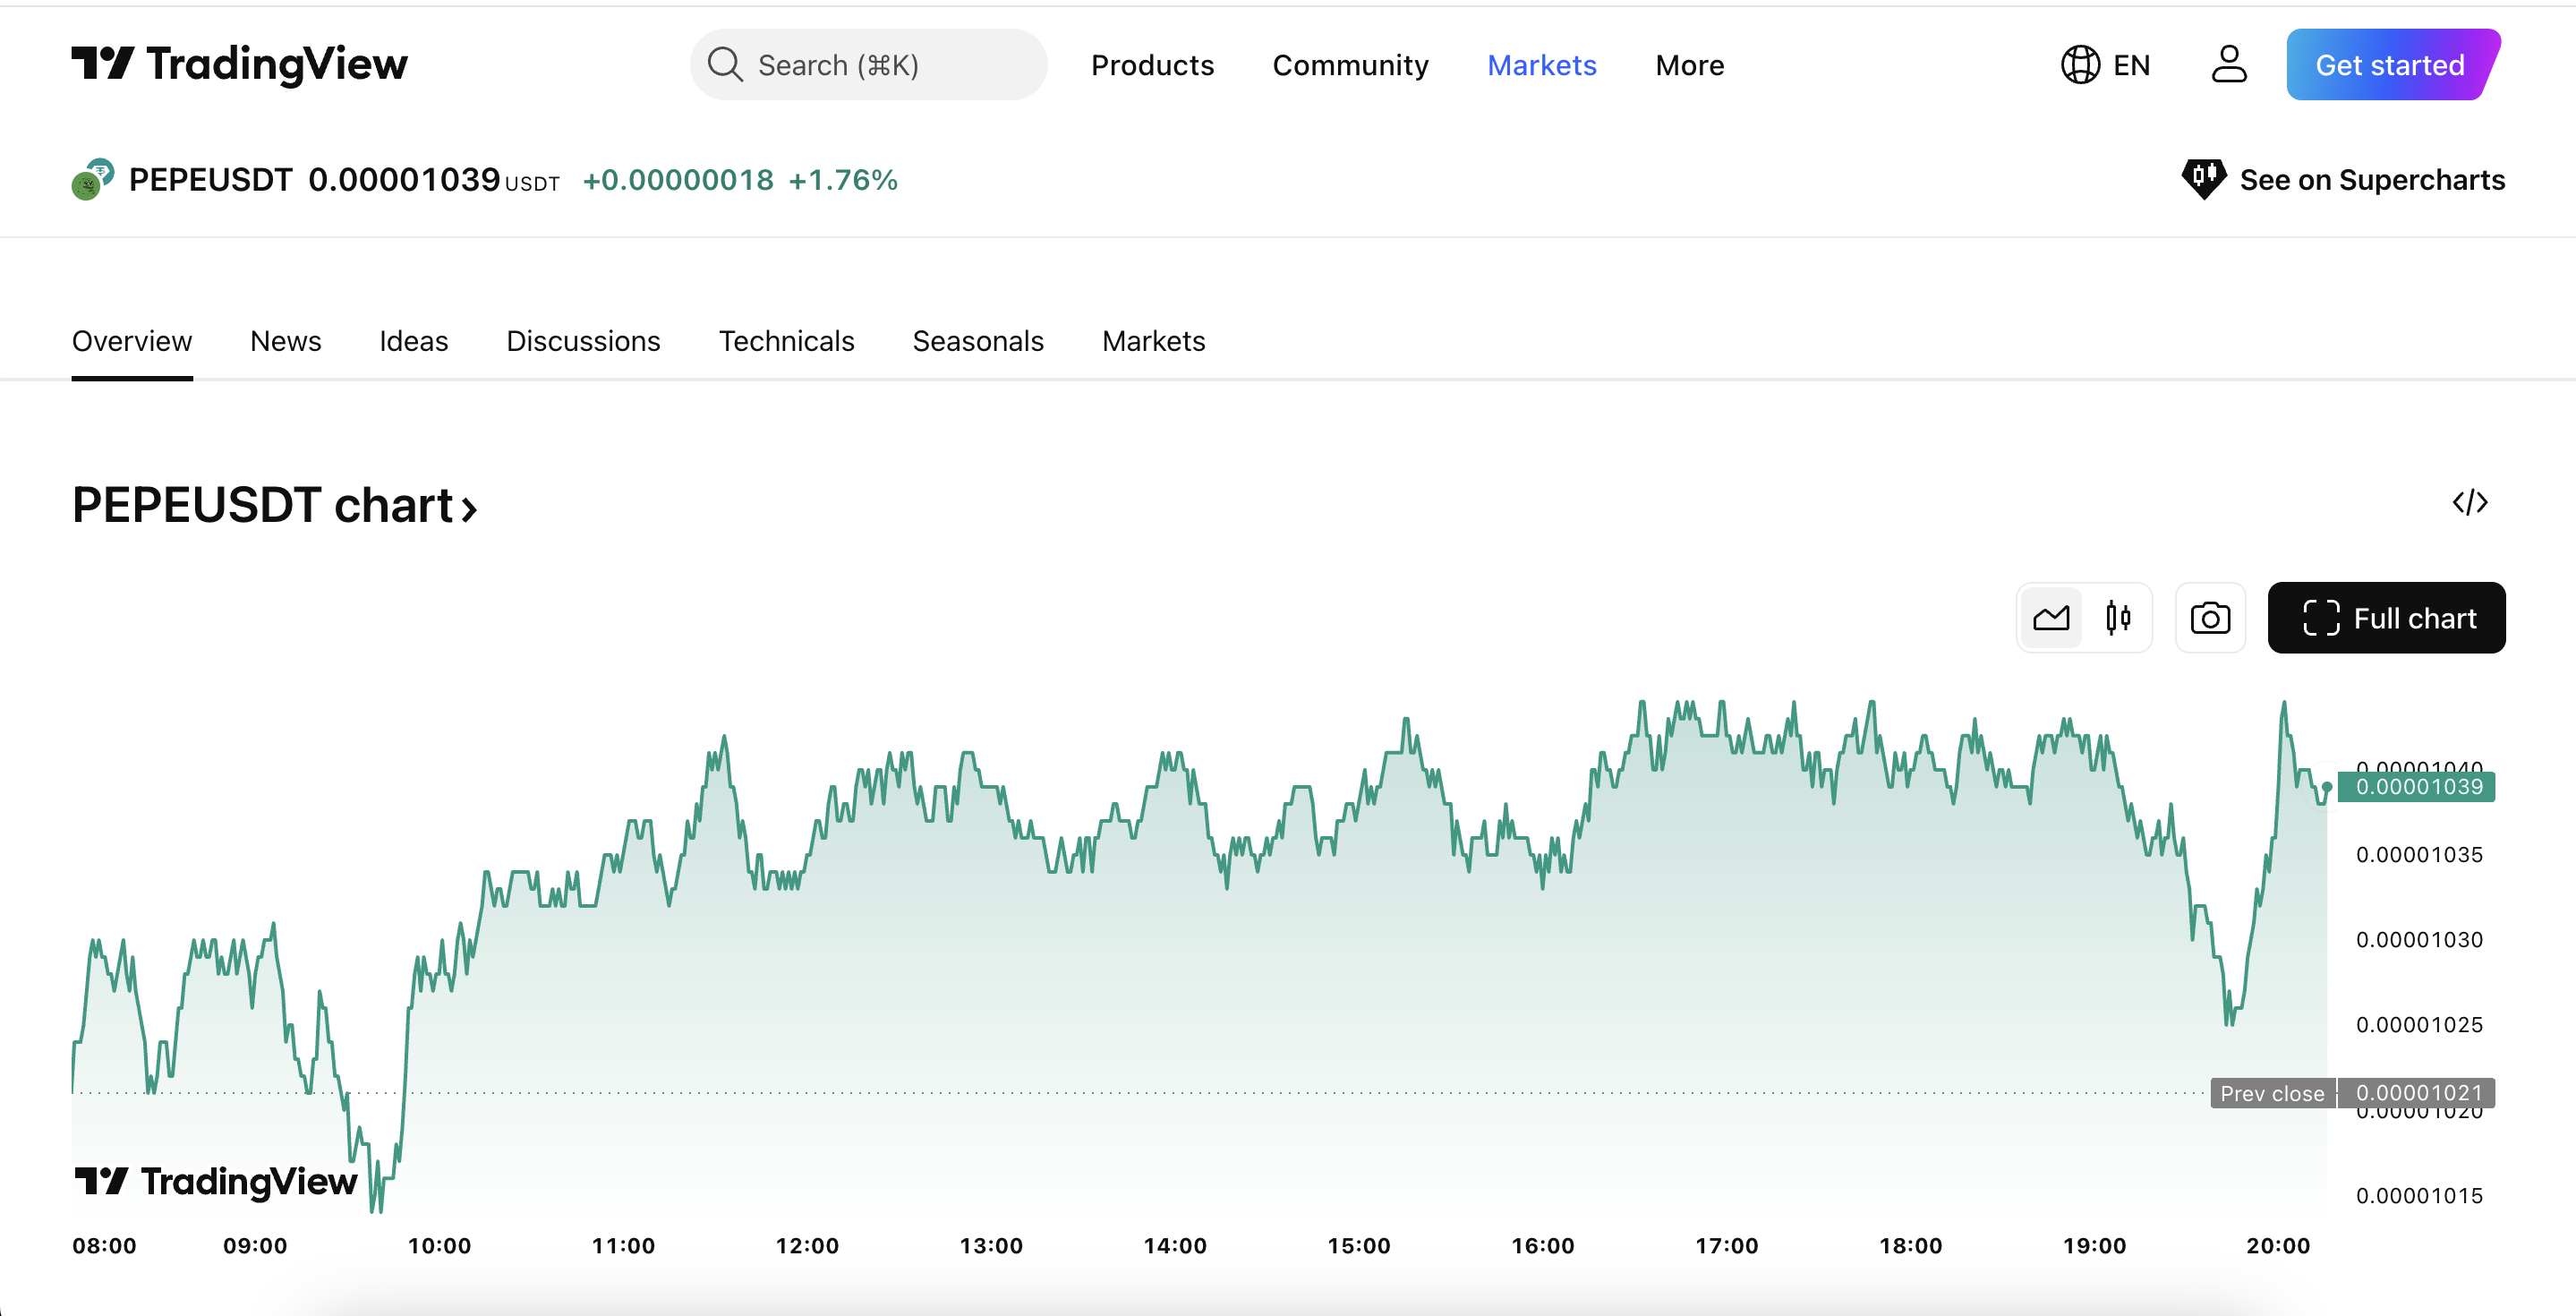Open the Seasonals tab
The width and height of the screenshot is (2576, 1316).
(977, 341)
